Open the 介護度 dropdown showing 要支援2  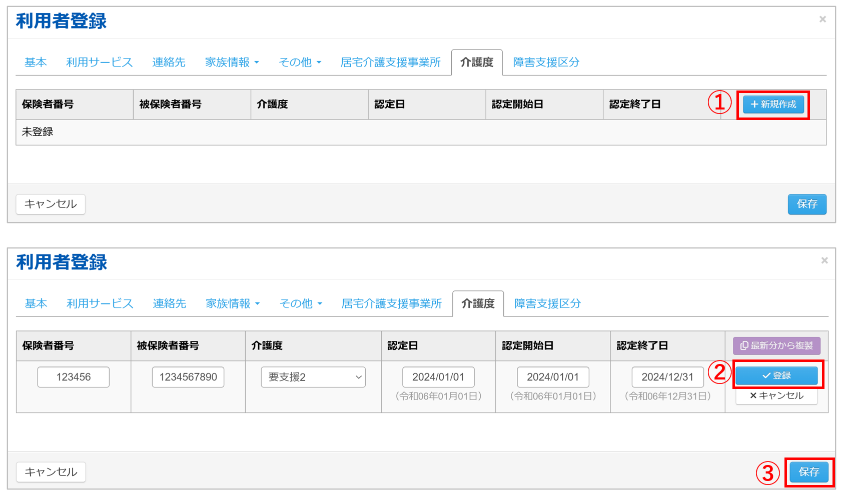tap(313, 377)
